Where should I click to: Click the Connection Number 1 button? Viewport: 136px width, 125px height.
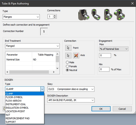click(x=44, y=32)
